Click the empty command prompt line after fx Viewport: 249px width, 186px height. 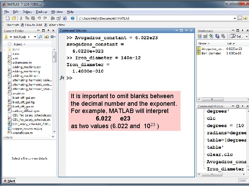coord(130,78)
